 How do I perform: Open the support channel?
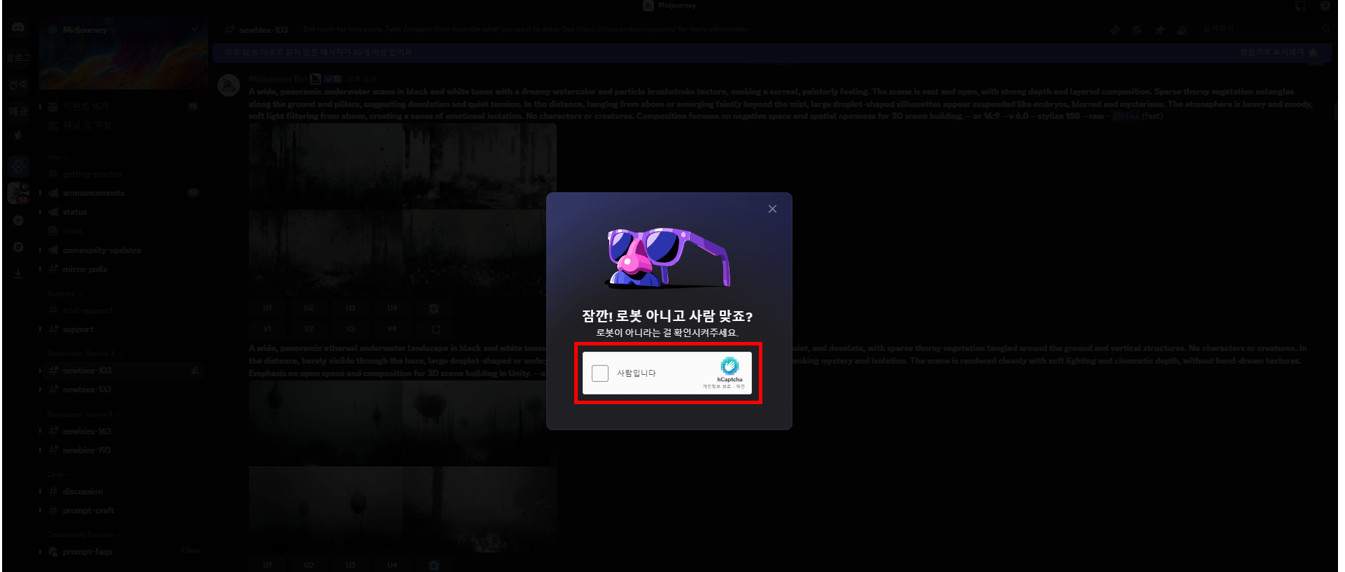[123, 329]
